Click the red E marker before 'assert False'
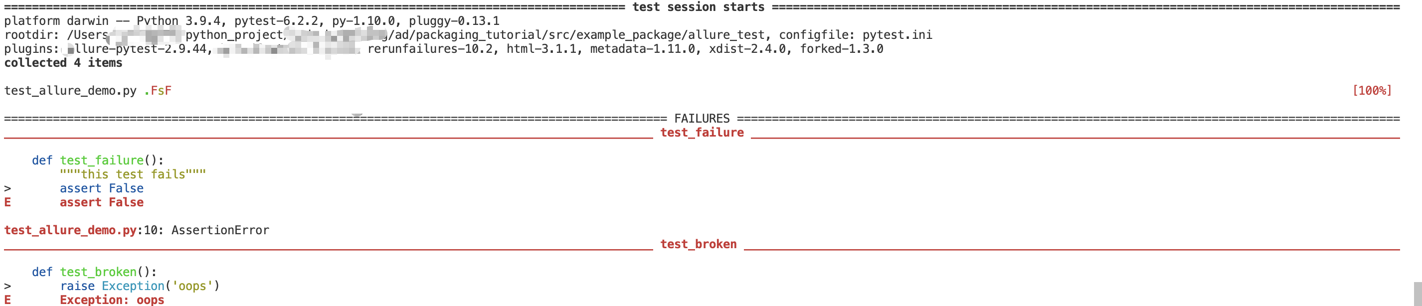This screenshot has width=1422, height=306. [8, 202]
